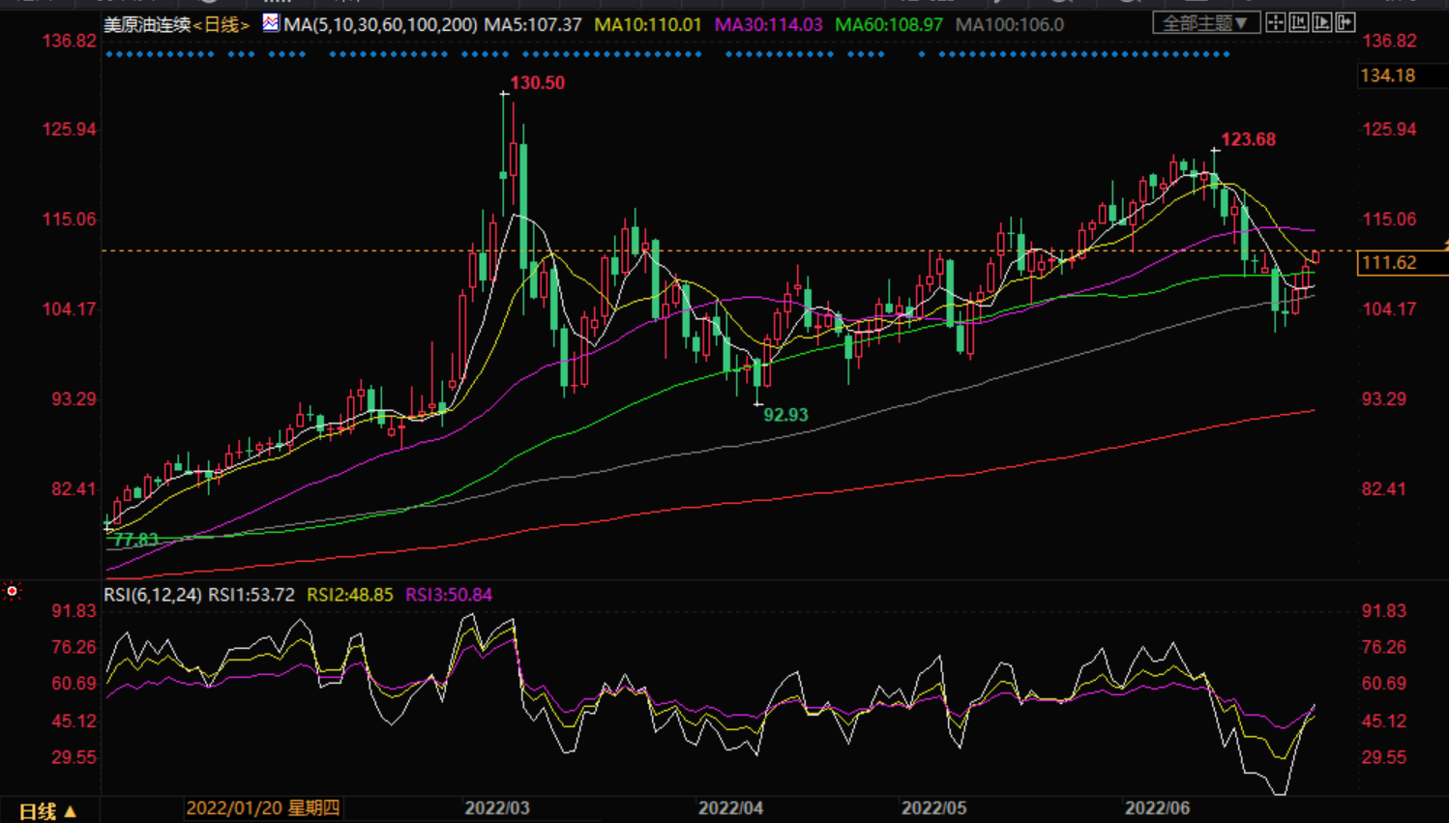Click the RSI(6,12,24) indicator label

[x=151, y=595]
